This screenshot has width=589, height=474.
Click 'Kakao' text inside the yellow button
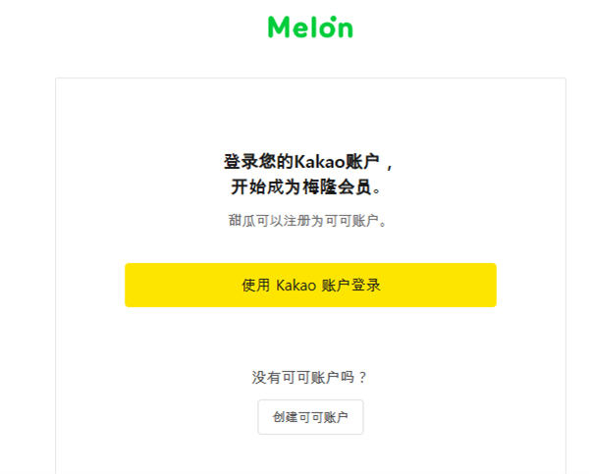point(296,286)
